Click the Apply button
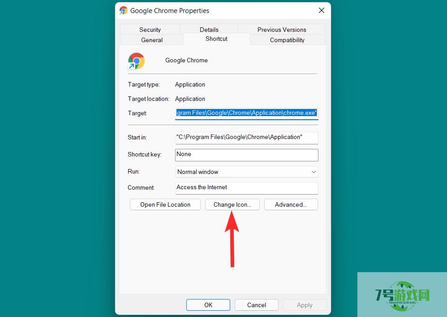The width and height of the screenshot is (447, 317). pyautogui.click(x=305, y=305)
